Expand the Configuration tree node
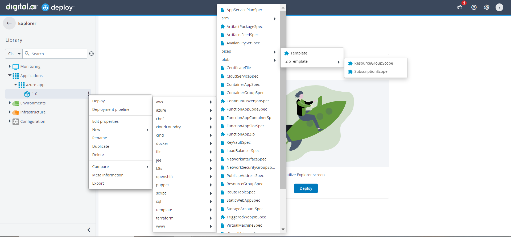This screenshot has width=511, height=237. point(10,121)
